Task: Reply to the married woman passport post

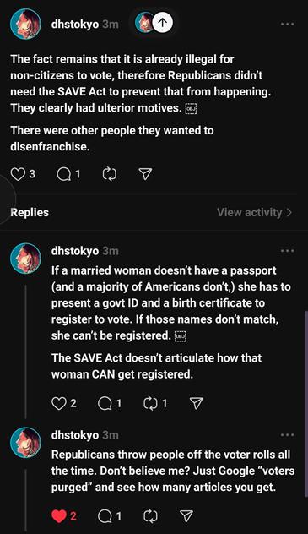Action: click(104, 404)
